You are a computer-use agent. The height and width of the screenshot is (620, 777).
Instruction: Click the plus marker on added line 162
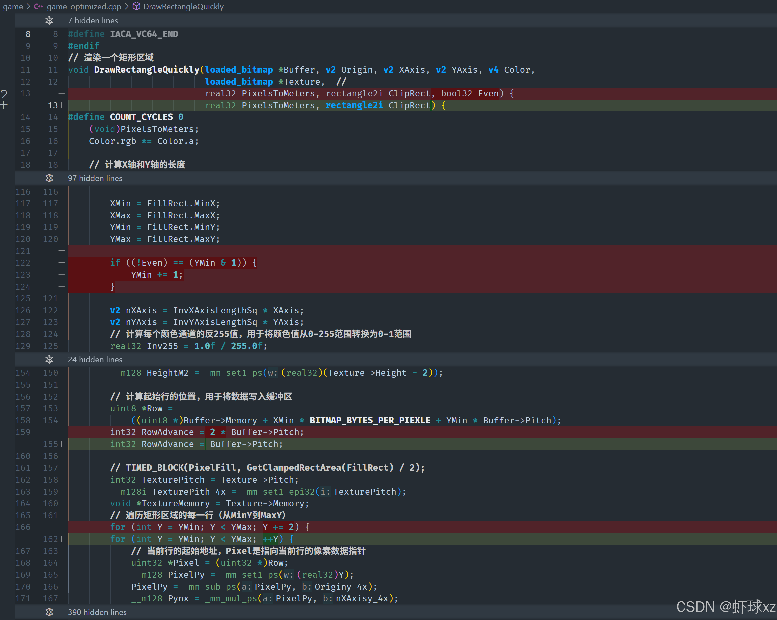[x=62, y=539]
